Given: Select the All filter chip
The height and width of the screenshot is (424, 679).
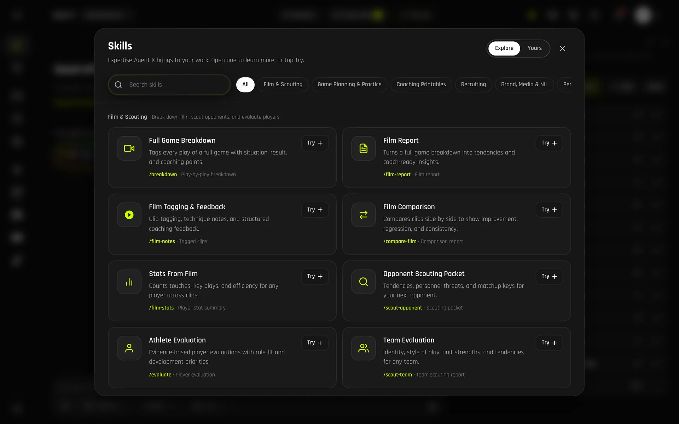Looking at the screenshot, I should coord(245,85).
